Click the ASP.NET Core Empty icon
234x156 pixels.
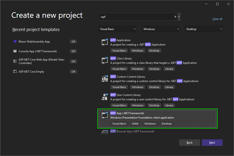(x=15, y=71)
